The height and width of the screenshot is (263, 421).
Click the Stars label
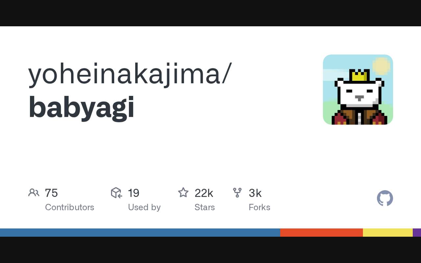(x=205, y=207)
